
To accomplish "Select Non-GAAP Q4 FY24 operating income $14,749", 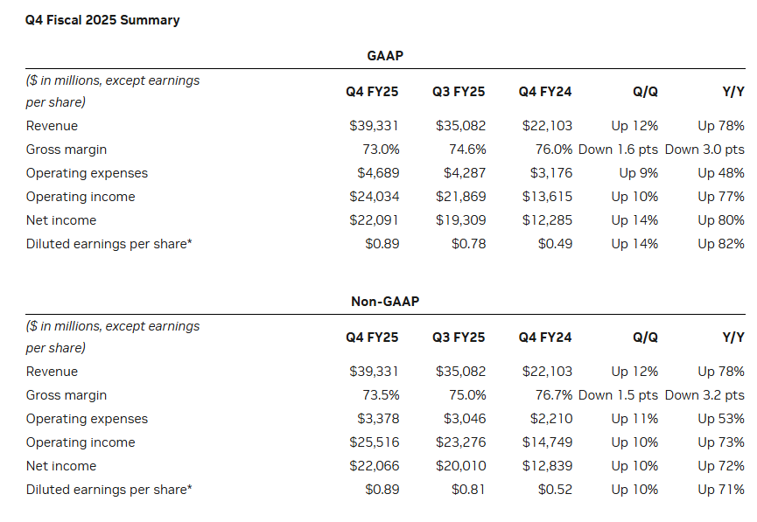I will point(547,442).
